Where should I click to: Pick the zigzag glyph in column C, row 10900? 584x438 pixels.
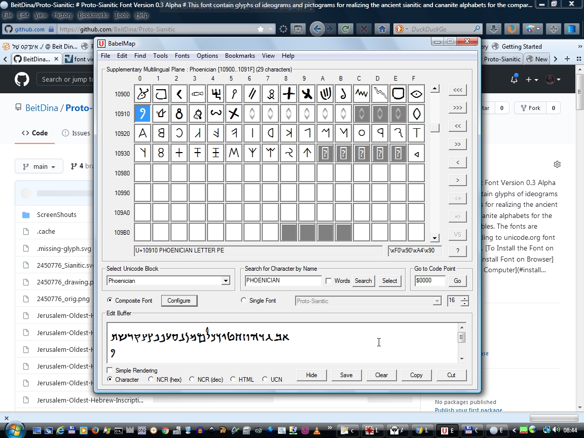(x=361, y=94)
